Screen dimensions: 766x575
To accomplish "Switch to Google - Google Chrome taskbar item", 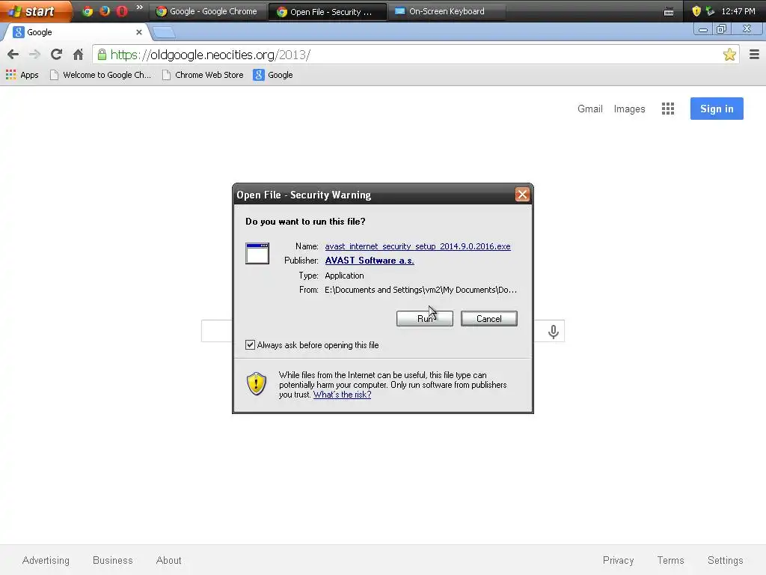I will point(208,11).
